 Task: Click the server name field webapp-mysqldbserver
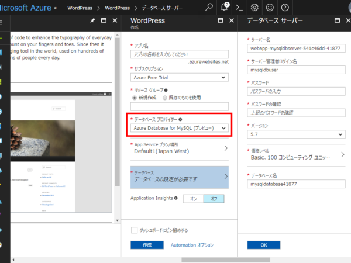click(x=296, y=49)
